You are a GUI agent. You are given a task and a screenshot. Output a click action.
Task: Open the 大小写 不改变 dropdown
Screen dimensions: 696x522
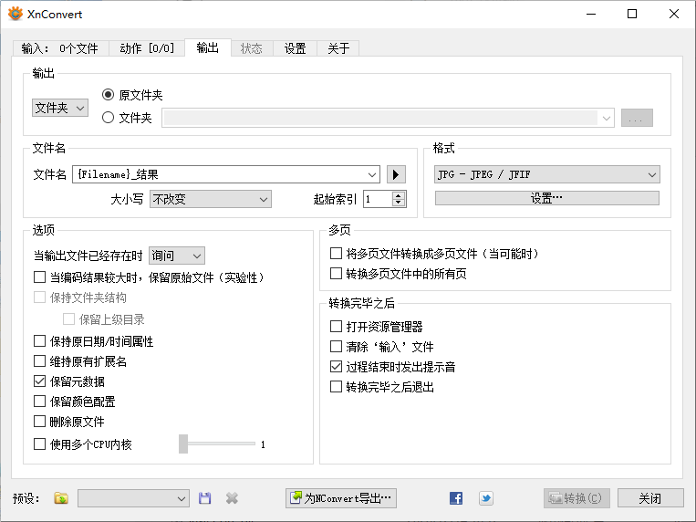tap(211, 199)
